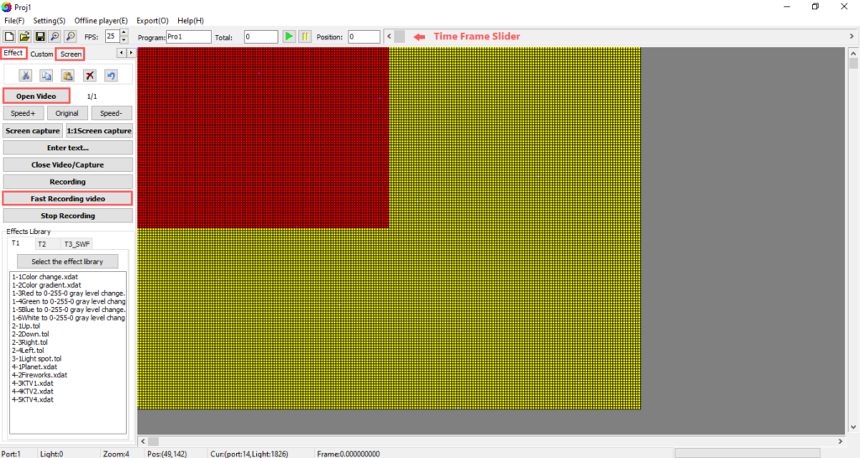Click the Fast Recording video button

(68, 198)
